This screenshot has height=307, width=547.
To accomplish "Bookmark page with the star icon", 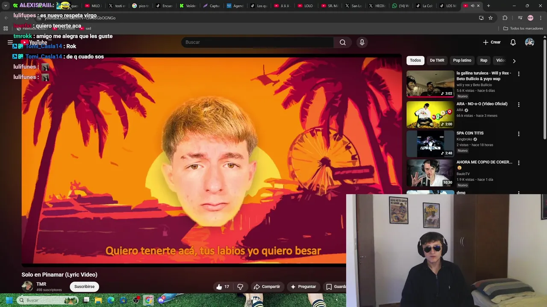I will tap(491, 18).
